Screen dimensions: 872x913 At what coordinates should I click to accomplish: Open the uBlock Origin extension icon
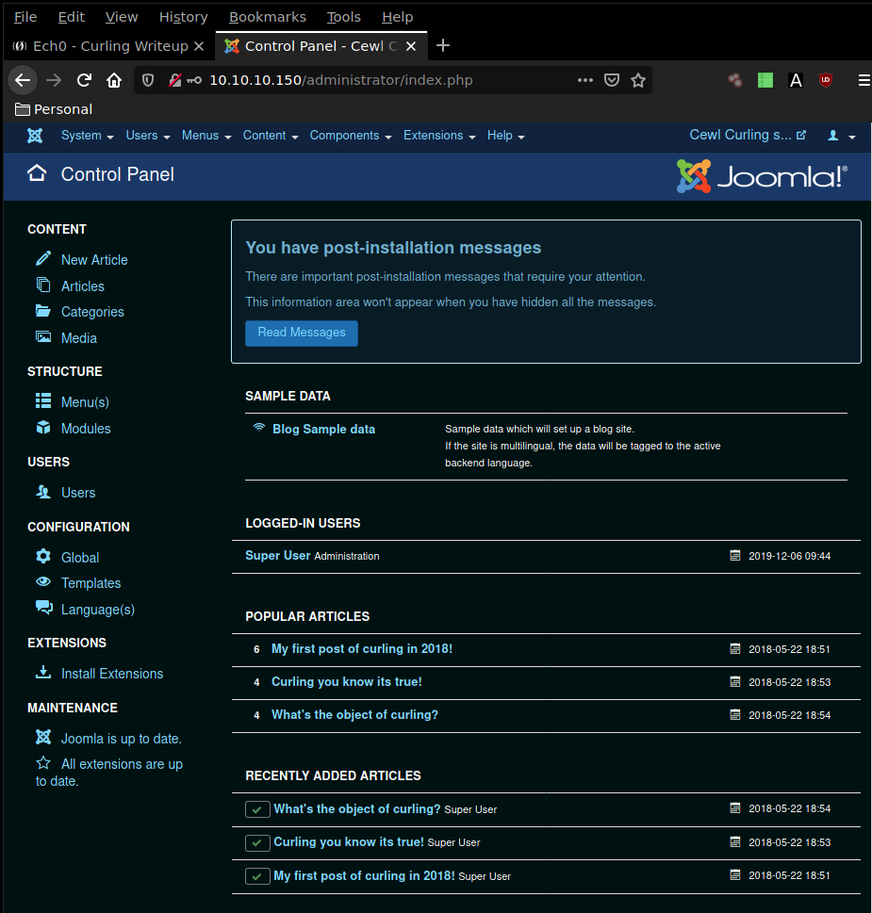point(826,80)
